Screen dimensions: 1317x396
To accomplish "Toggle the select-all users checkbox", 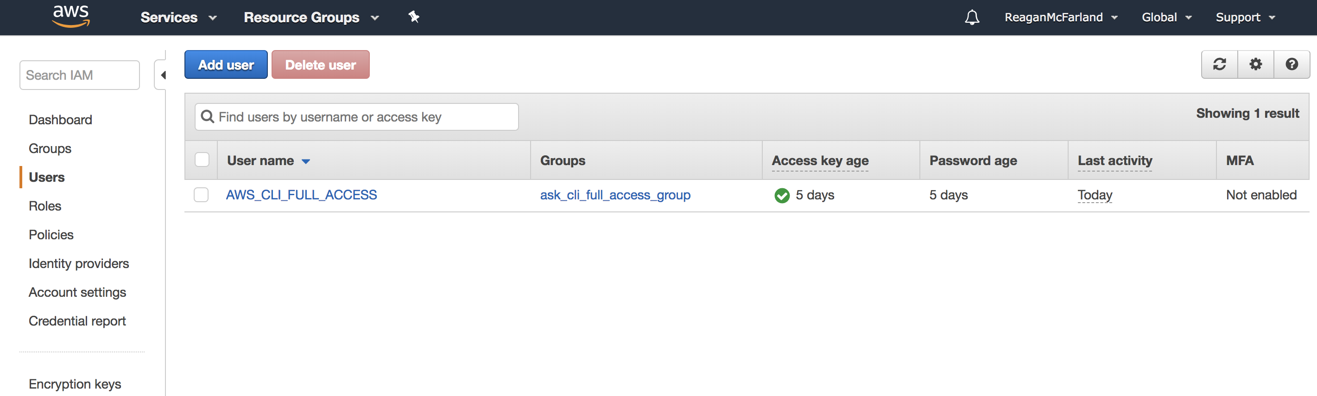I will point(202,160).
